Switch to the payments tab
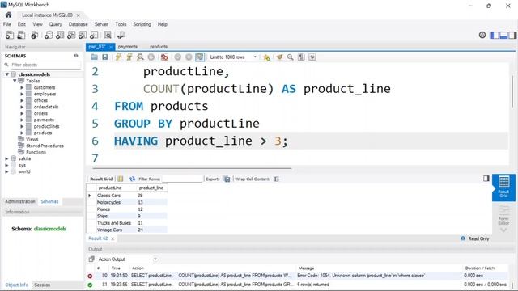The width and height of the screenshot is (518, 291). coord(128,47)
